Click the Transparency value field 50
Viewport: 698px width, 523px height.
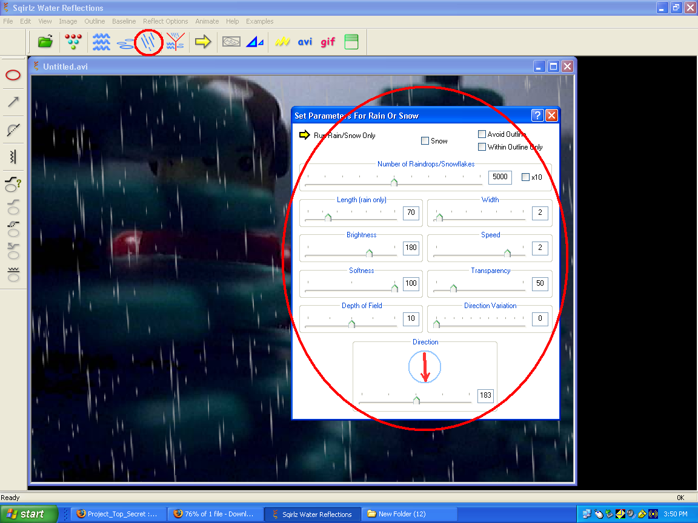point(540,283)
